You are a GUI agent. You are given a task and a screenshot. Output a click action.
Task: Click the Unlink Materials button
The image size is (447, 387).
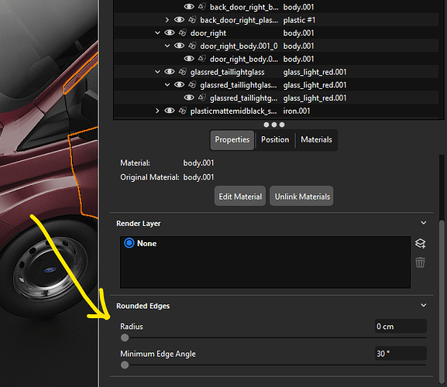pos(302,196)
